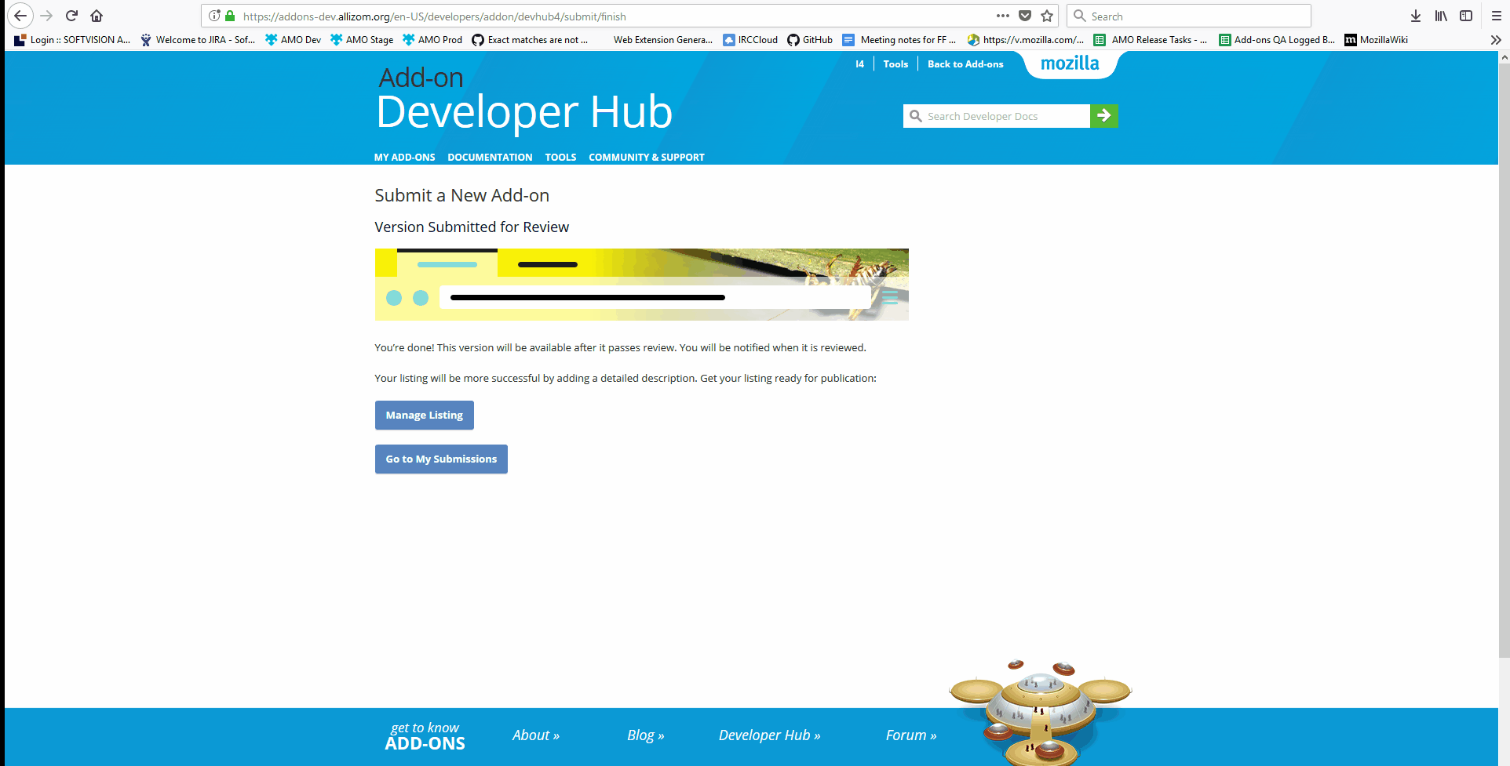Screen dimensions: 1510x766
Task: Save page to Pocket icon
Action: [x=1025, y=16]
